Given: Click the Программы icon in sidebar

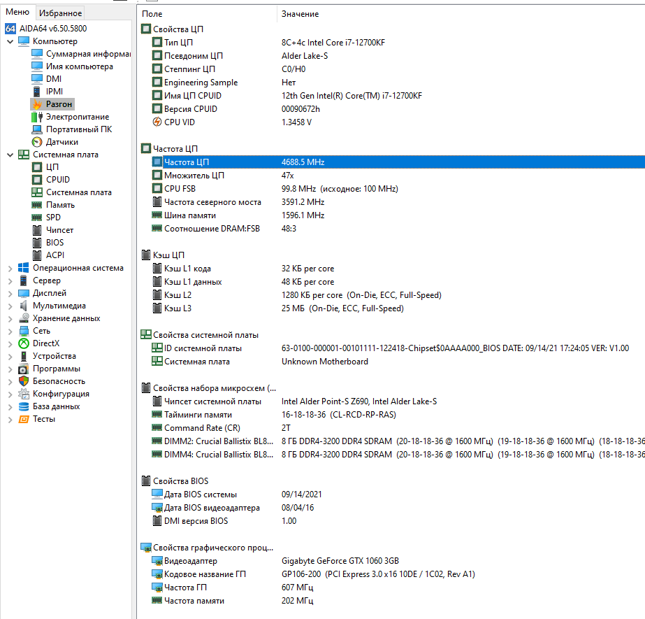Looking at the screenshot, I should tap(24, 369).
